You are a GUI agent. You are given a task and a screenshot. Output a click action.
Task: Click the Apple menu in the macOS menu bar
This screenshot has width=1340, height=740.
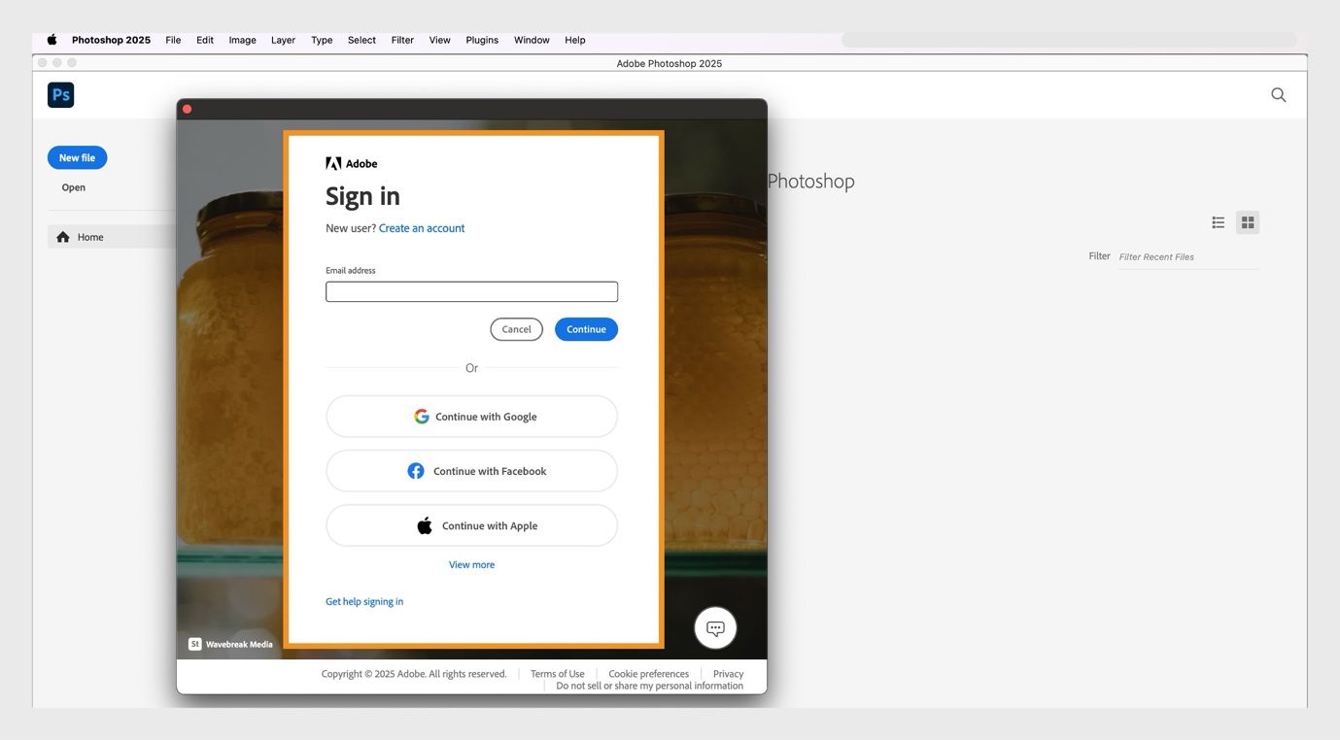tap(52, 40)
